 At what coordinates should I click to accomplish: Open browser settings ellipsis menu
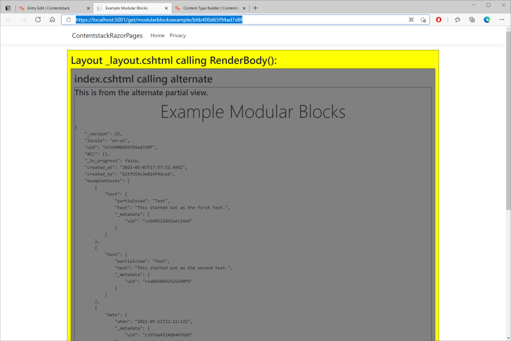point(502,19)
